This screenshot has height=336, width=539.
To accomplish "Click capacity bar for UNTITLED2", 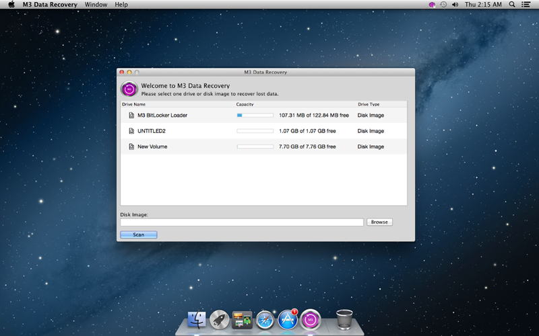I will pos(255,131).
